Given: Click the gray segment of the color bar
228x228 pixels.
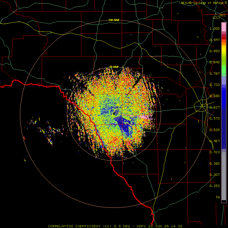Looking at the screenshot, I should coord(224,176).
